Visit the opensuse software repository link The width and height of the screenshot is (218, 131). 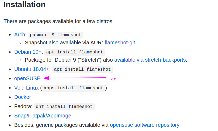(144, 125)
